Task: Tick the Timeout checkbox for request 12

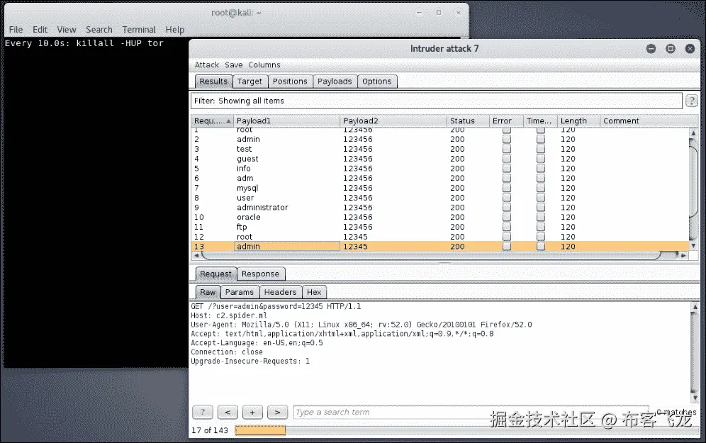Action: point(541,237)
